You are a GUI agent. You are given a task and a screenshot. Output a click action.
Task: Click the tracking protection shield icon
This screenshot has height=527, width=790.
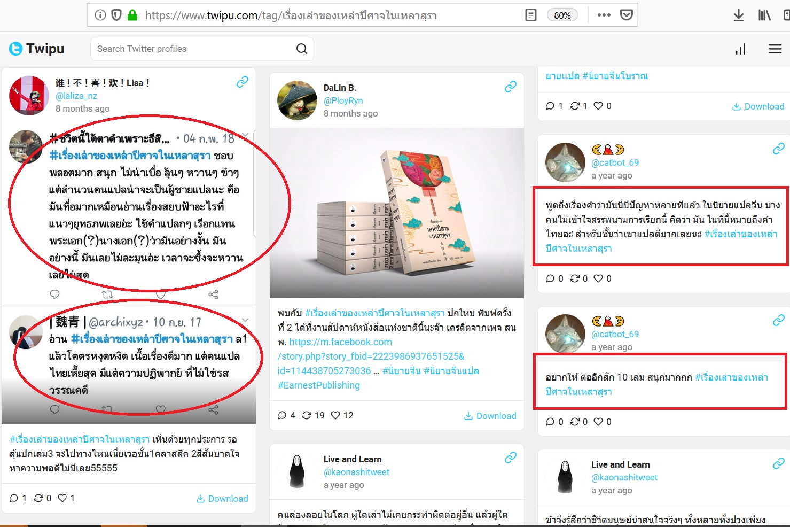116,15
